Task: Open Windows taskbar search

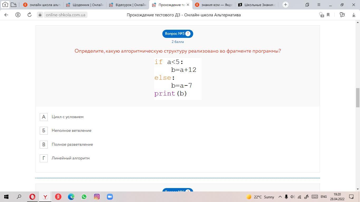Action: pos(19,197)
